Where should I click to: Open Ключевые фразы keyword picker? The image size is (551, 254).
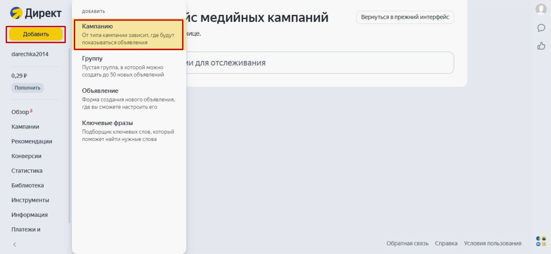coord(128,131)
